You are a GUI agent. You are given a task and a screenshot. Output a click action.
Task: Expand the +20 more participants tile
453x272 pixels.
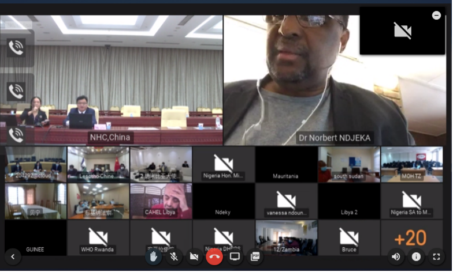point(411,237)
